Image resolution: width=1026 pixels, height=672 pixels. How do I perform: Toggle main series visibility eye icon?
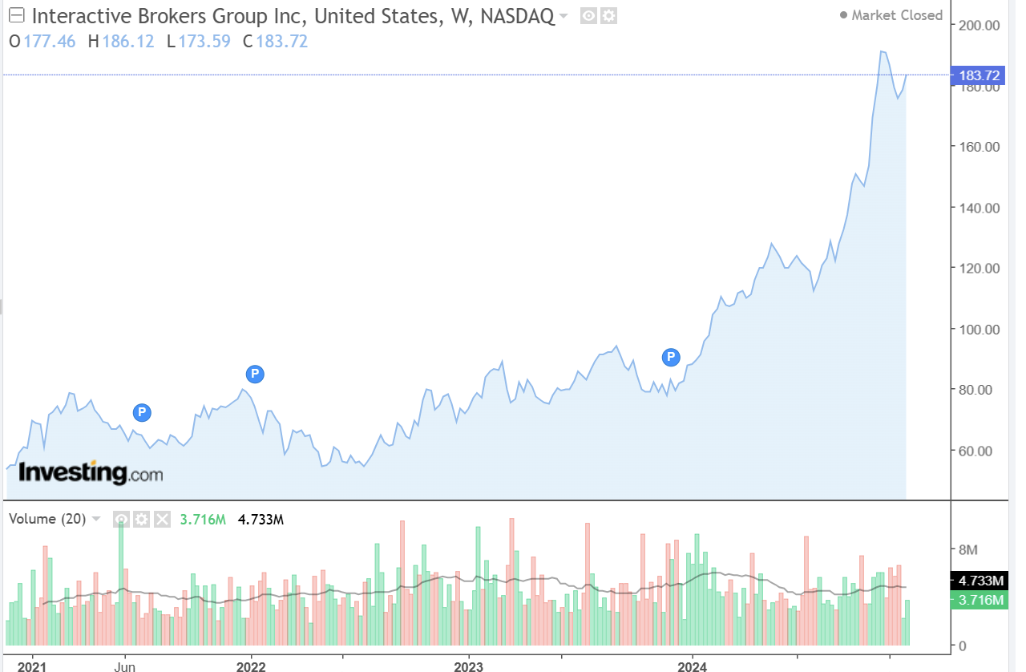588,16
